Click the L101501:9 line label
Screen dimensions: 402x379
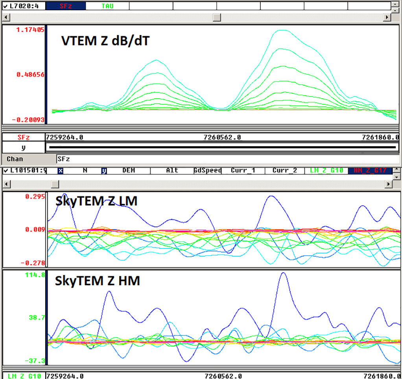point(29,171)
